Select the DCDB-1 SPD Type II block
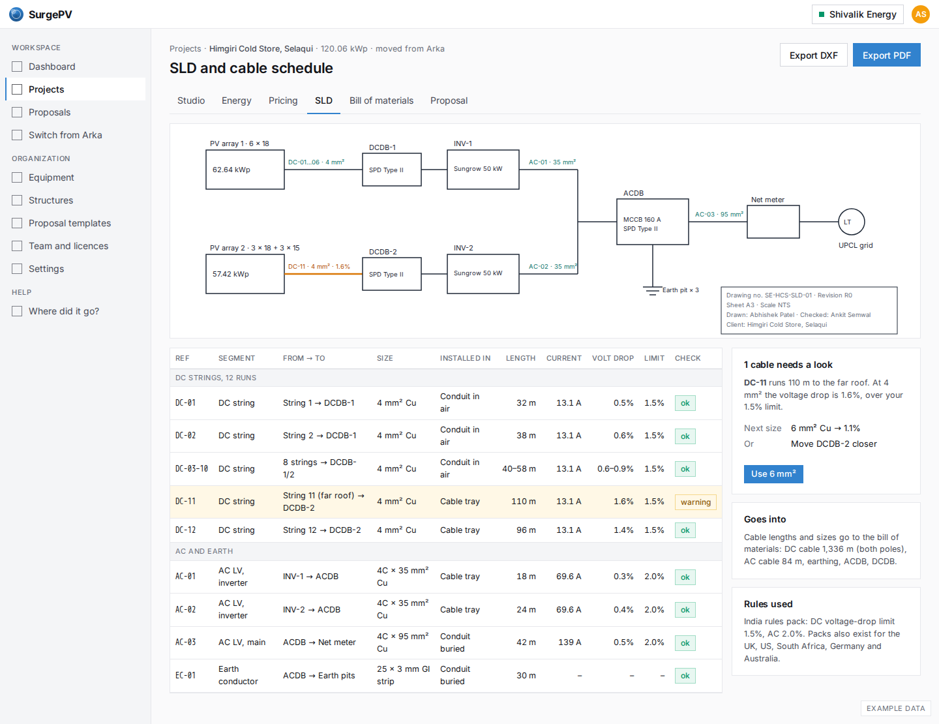Screen dimensions: 939x724 coord(392,170)
